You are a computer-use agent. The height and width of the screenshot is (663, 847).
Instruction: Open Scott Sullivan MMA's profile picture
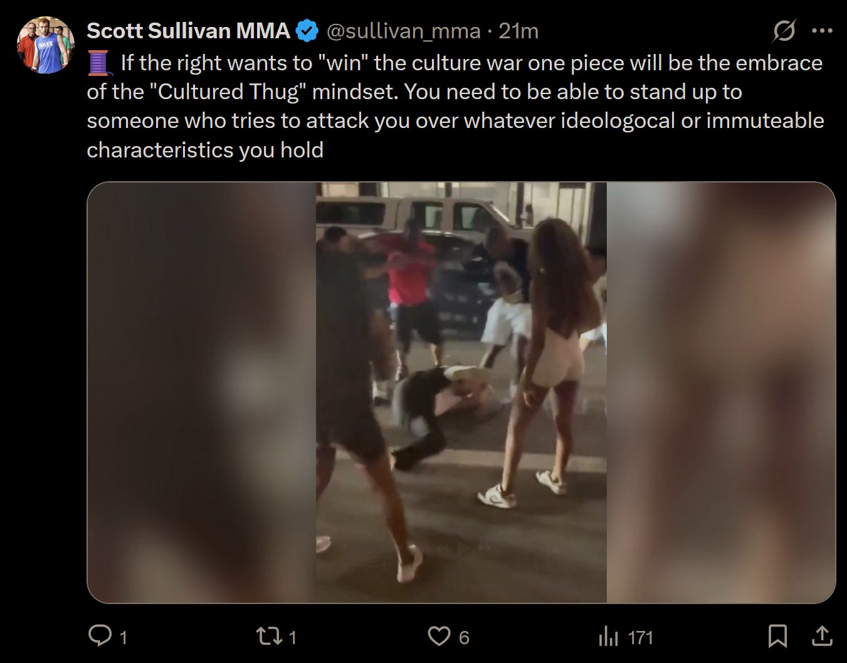(x=45, y=45)
